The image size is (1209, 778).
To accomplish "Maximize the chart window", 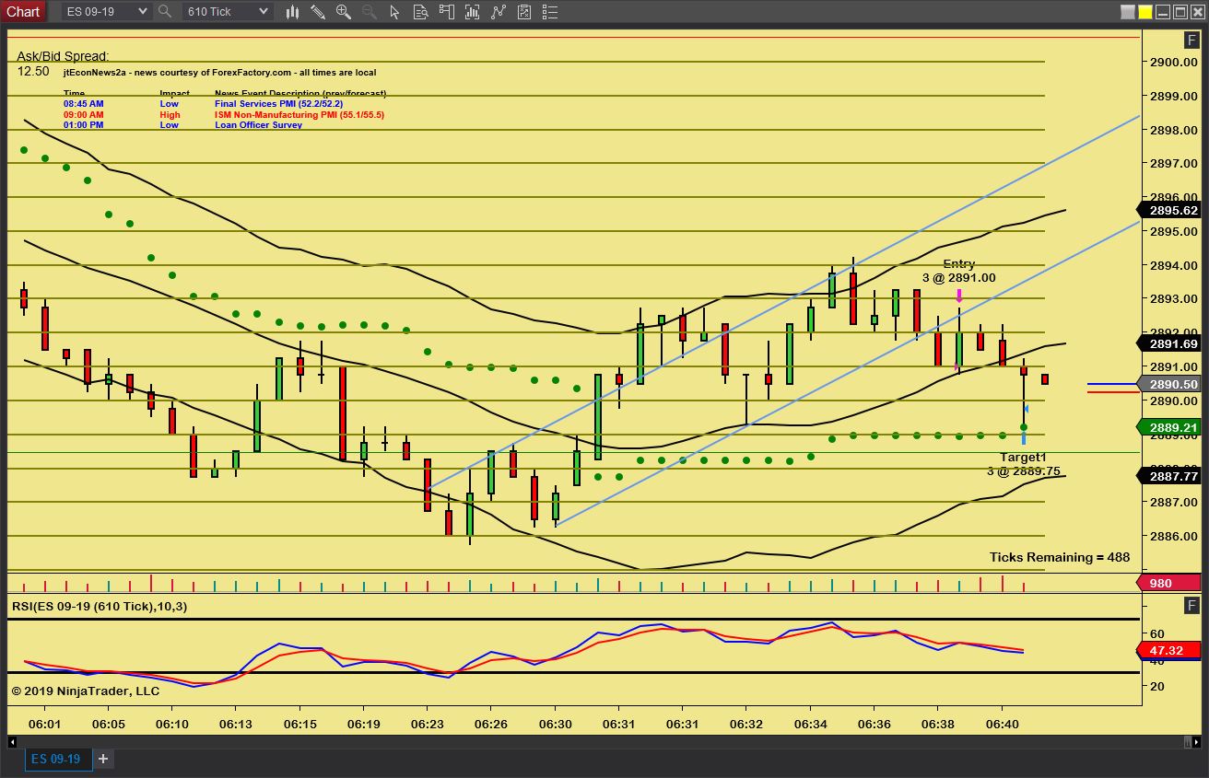I will [x=1180, y=12].
